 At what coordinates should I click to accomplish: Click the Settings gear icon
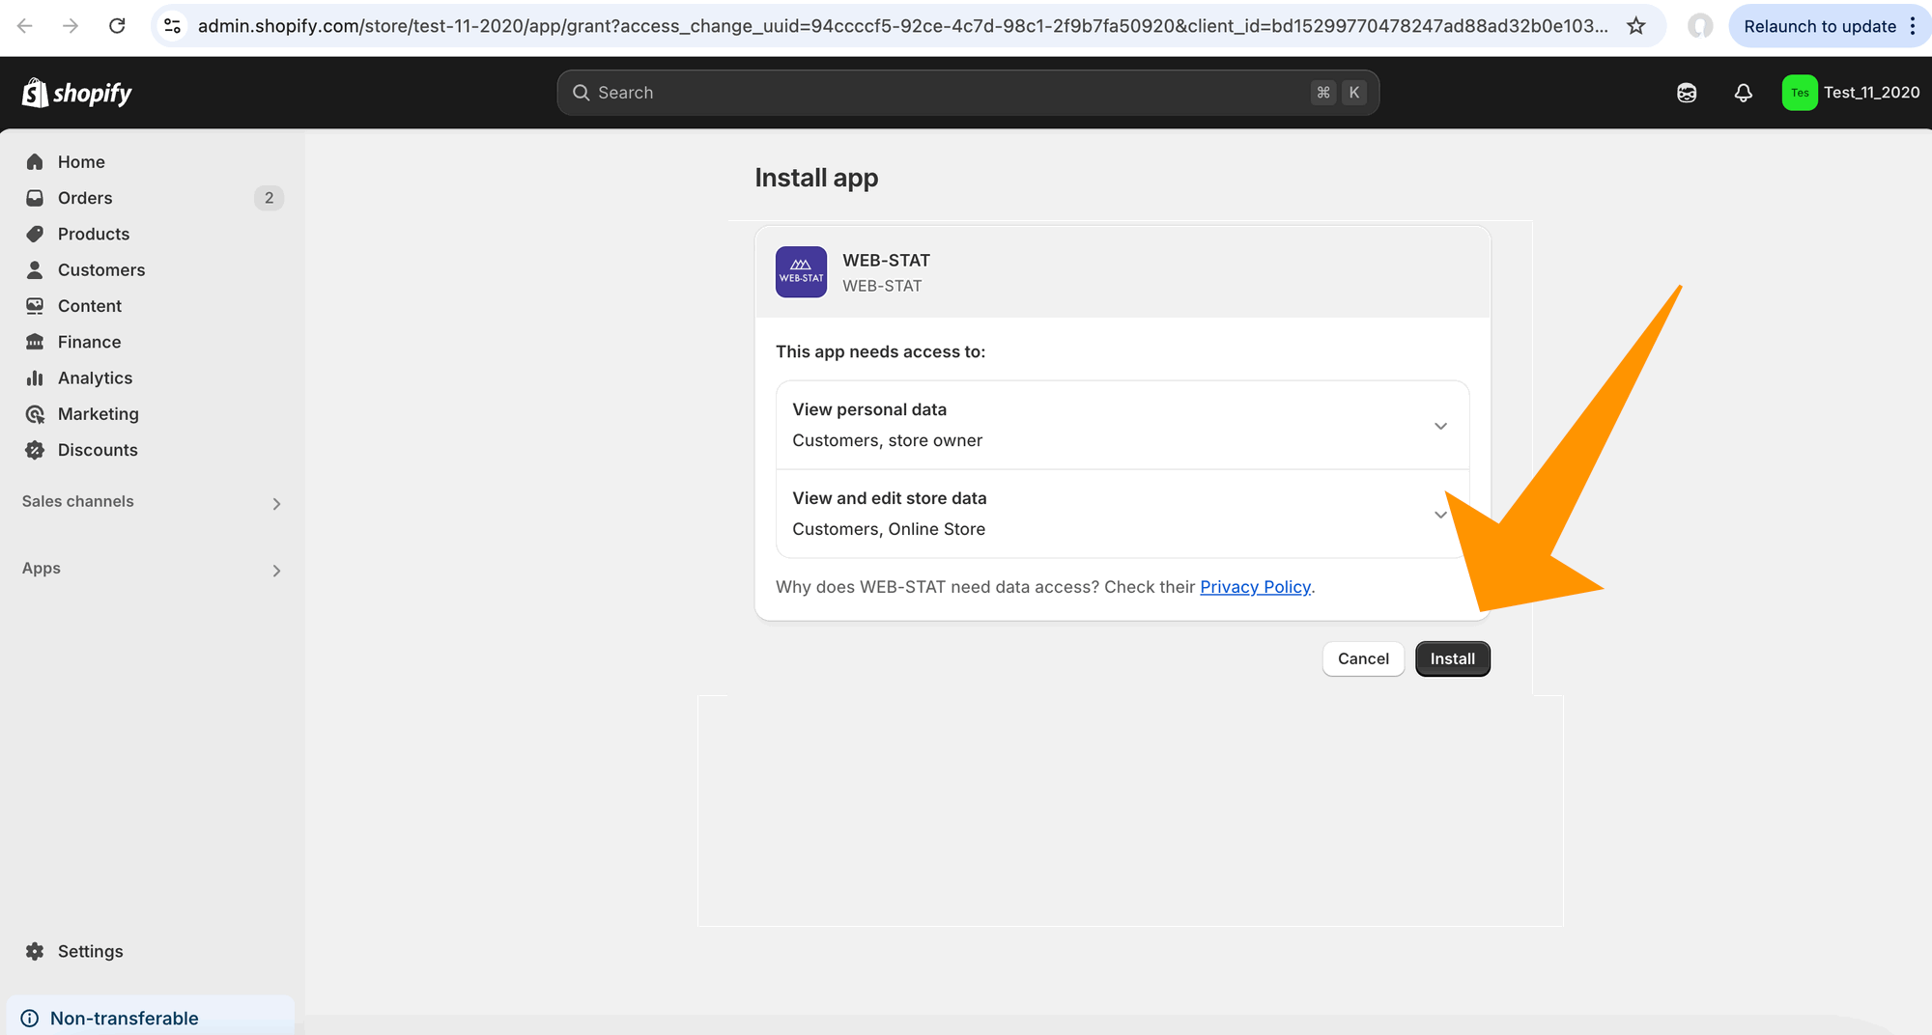pos(35,951)
